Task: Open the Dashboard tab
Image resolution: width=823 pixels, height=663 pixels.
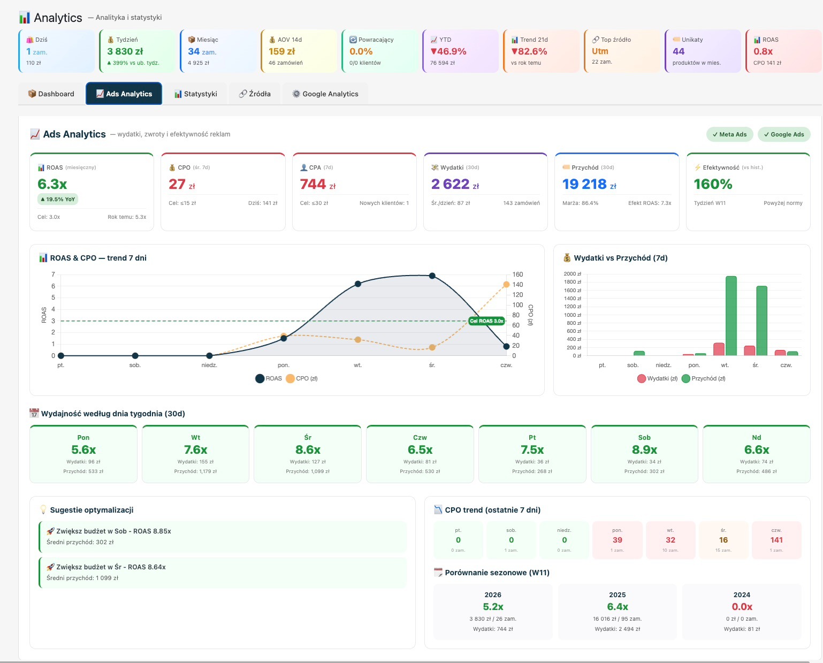Action: coord(51,94)
